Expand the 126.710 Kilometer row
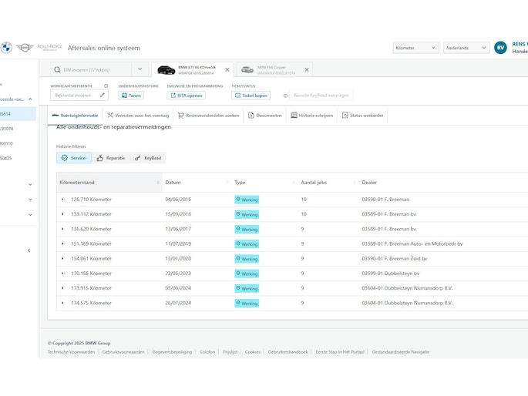This screenshot has height=396, width=528. coord(63,200)
